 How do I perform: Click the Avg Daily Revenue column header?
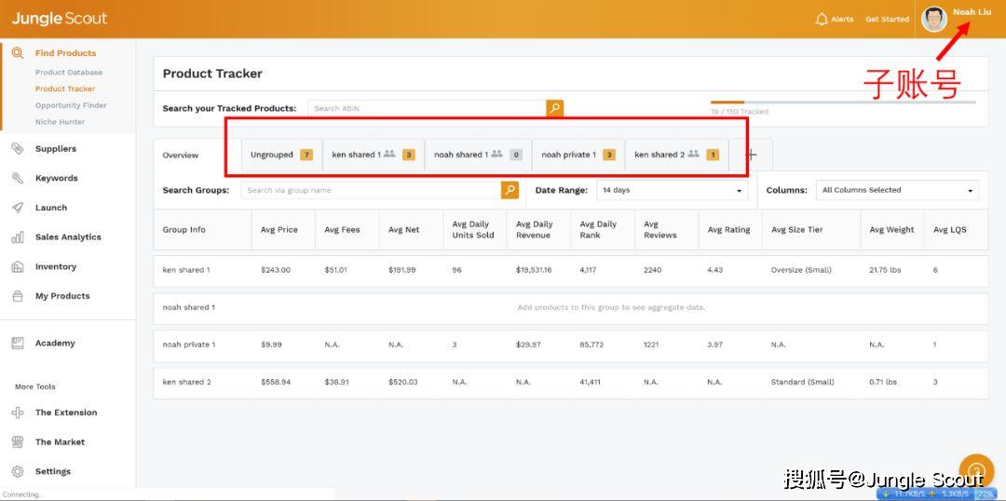pyautogui.click(x=534, y=230)
